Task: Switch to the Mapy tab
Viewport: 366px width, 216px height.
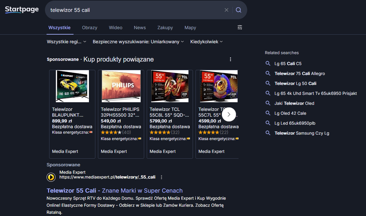Action: [190, 28]
